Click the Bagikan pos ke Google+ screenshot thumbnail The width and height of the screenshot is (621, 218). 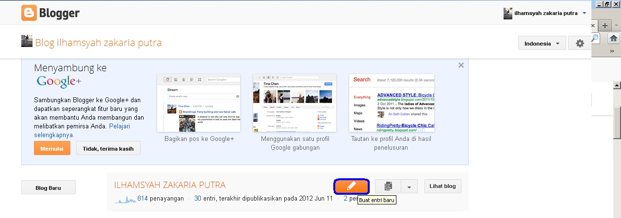click(198, 103)
